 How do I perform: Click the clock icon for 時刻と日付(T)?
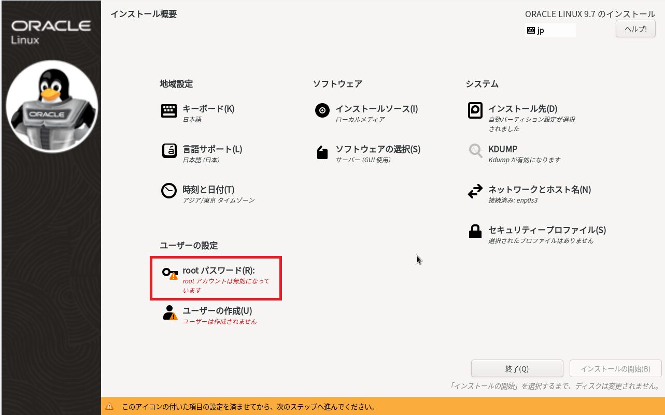click(x=169, y=191)
